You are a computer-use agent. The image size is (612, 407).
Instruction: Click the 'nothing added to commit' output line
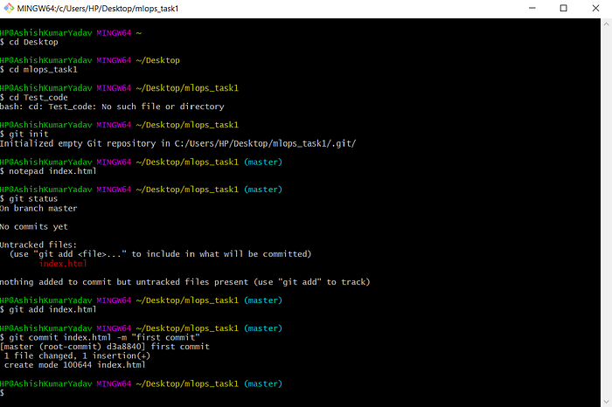click(185, 282)
